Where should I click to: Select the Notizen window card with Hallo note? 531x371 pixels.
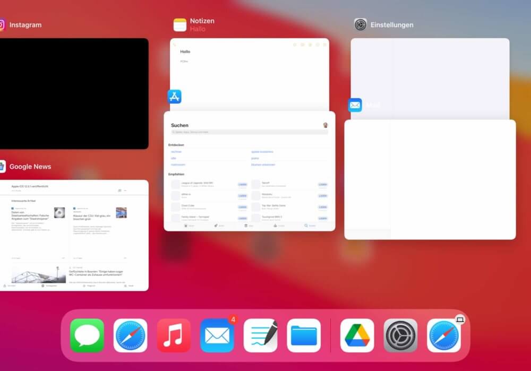coord(250,74)
